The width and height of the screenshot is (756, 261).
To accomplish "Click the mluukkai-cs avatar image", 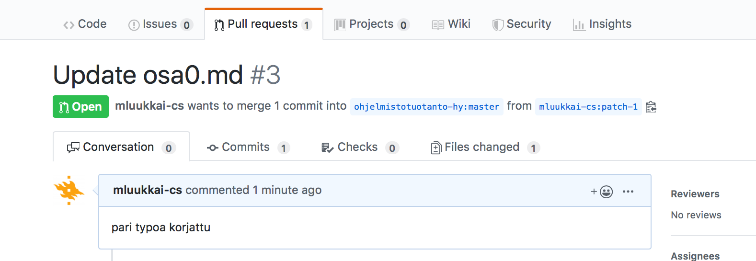I will [69, 190].
